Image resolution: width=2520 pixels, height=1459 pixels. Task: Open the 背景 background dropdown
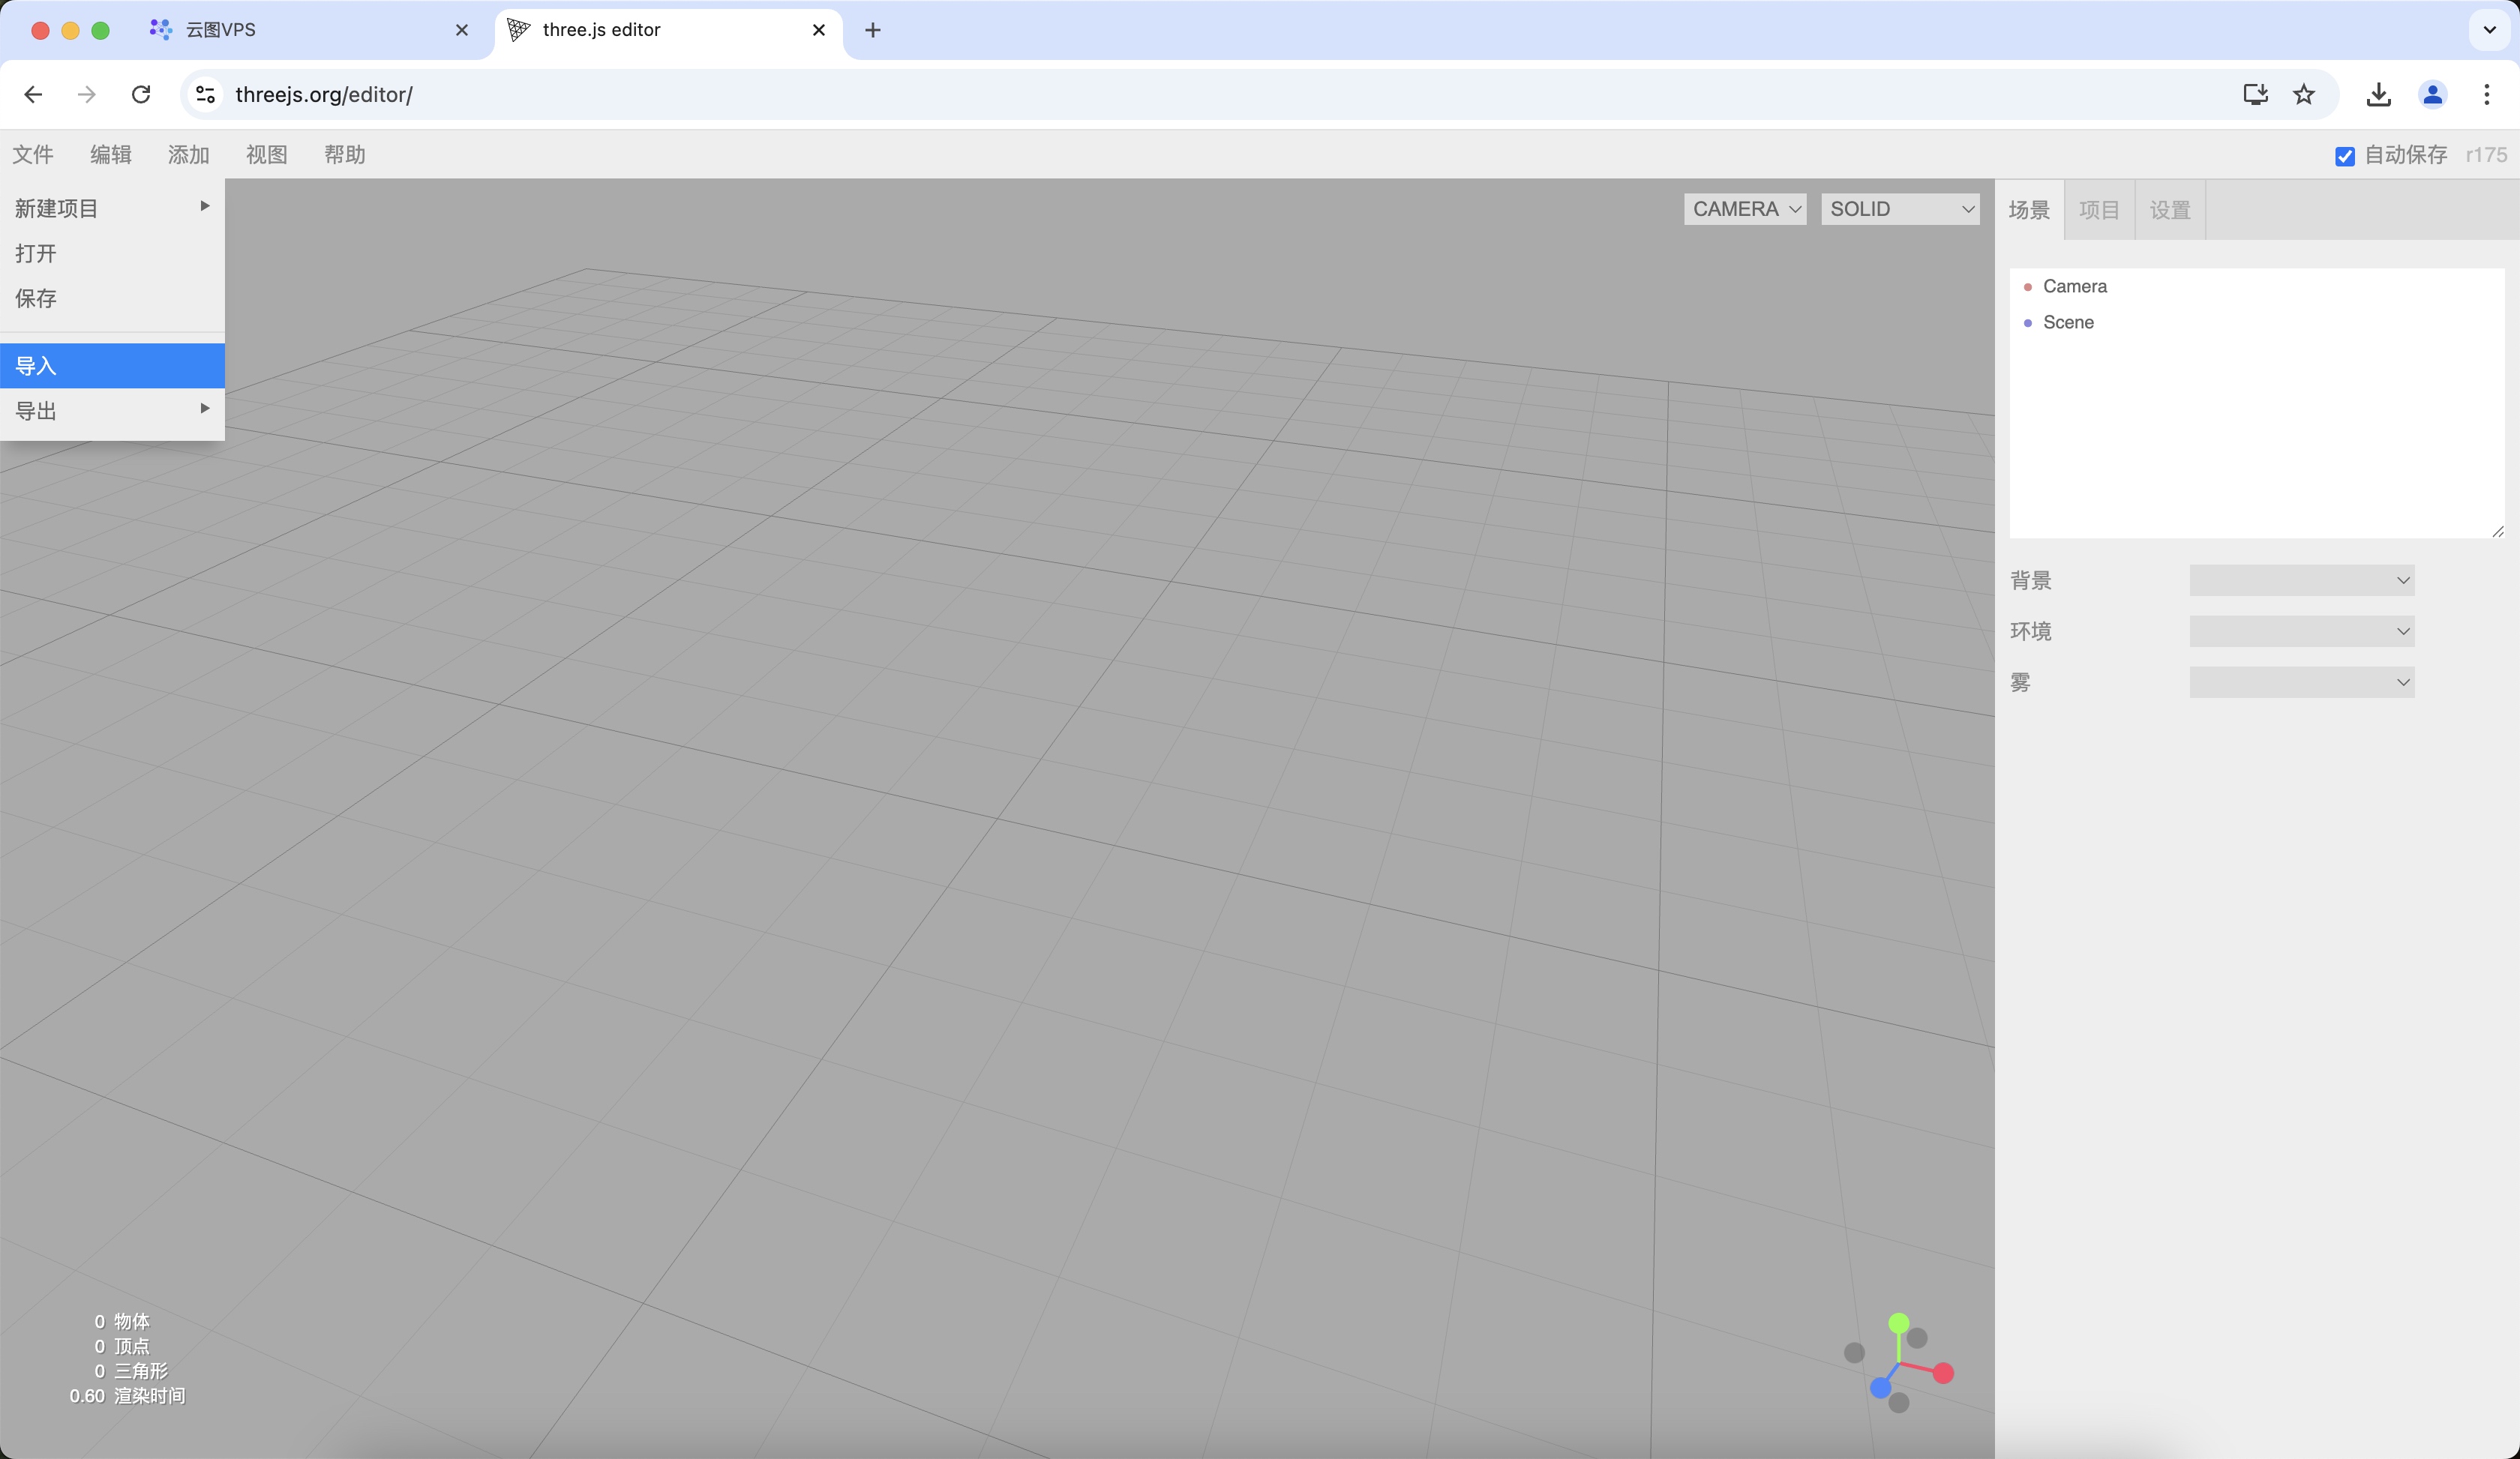[2302, 580]
